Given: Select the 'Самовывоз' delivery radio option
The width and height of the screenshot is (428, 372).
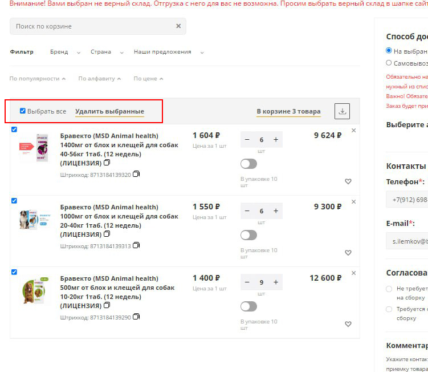Looking at the screenshot, I should point(389,63).
